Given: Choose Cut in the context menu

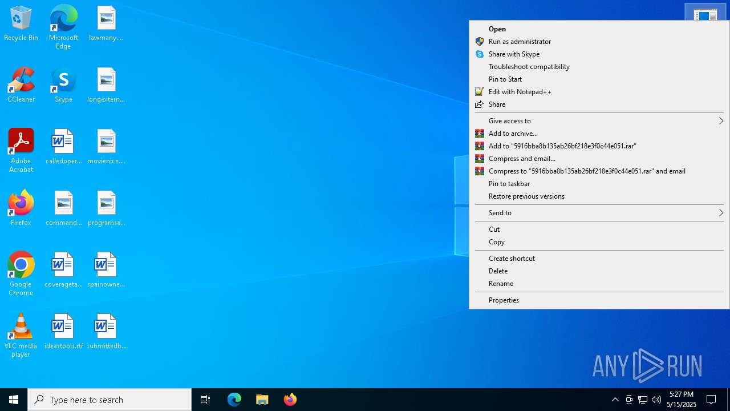Looking at the screenshot, I should click(x=599, y=229).
